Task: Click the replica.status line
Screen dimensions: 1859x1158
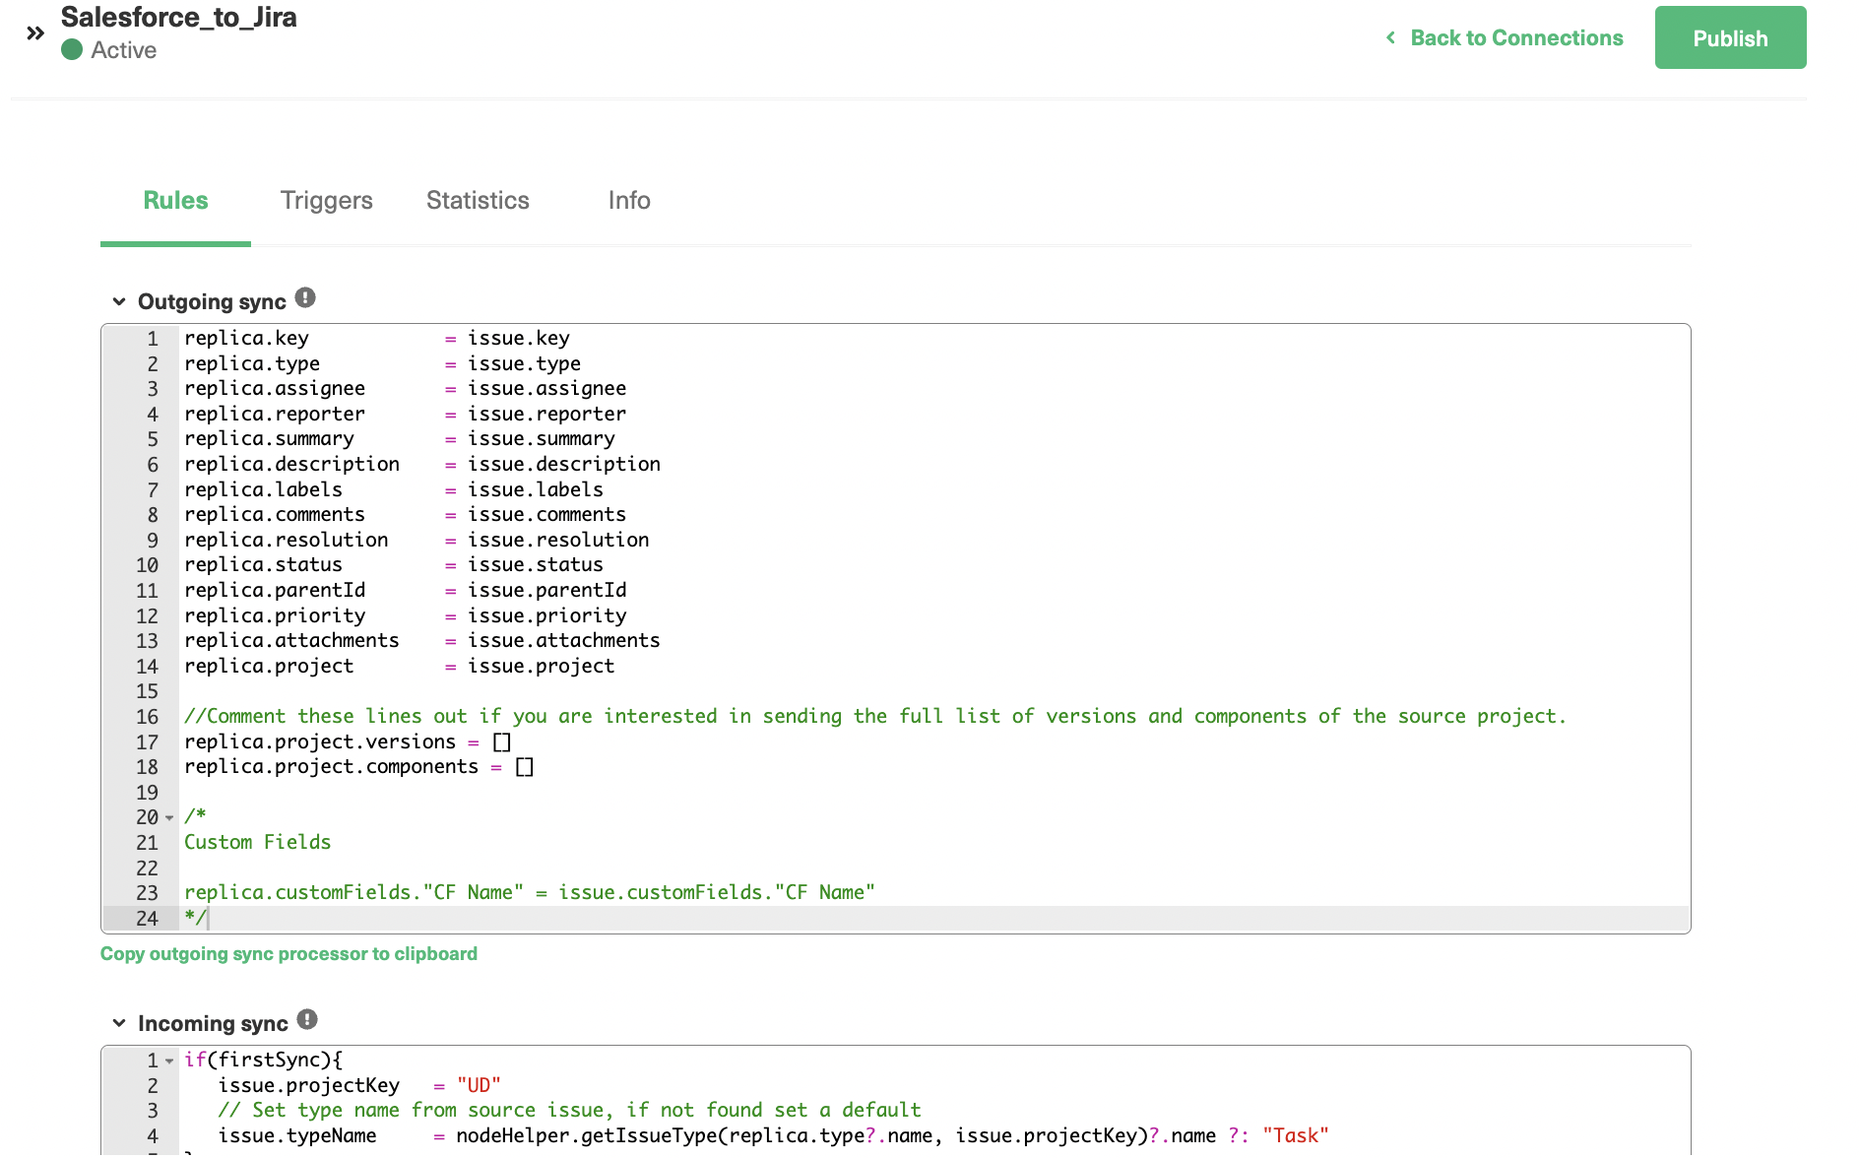Action: (394, 565)
